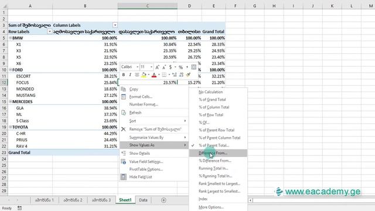Open Row Labels filter dropdown
The height and width of the screenshot is (211, 375).
click(49, 32)
